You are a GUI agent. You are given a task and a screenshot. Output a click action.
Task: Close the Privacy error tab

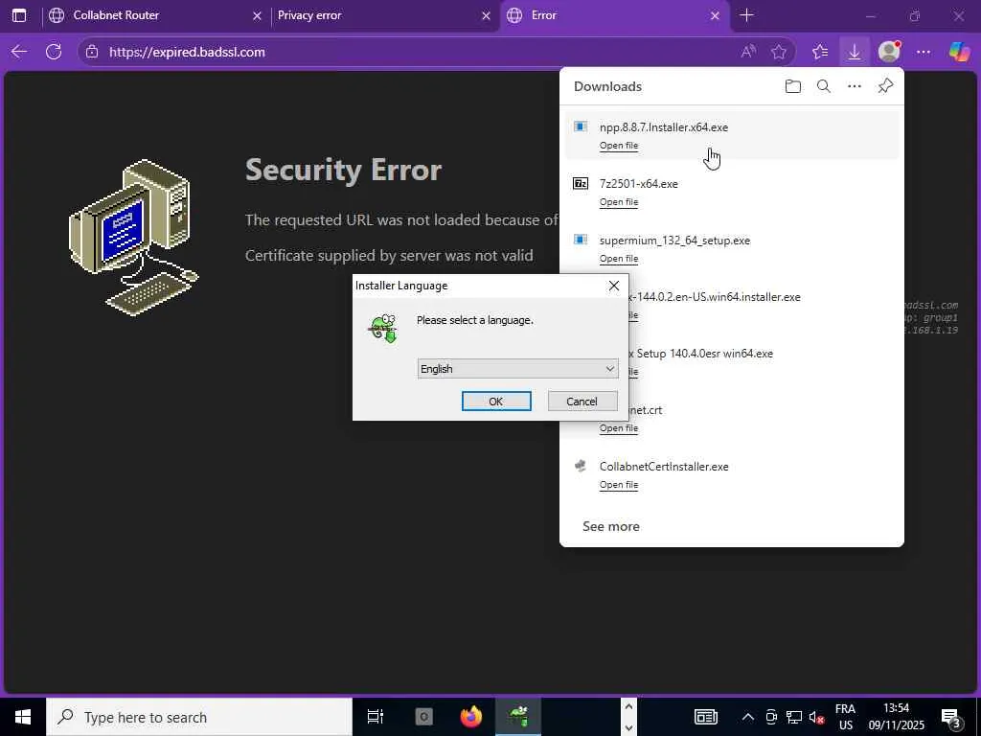click(486, 15)
